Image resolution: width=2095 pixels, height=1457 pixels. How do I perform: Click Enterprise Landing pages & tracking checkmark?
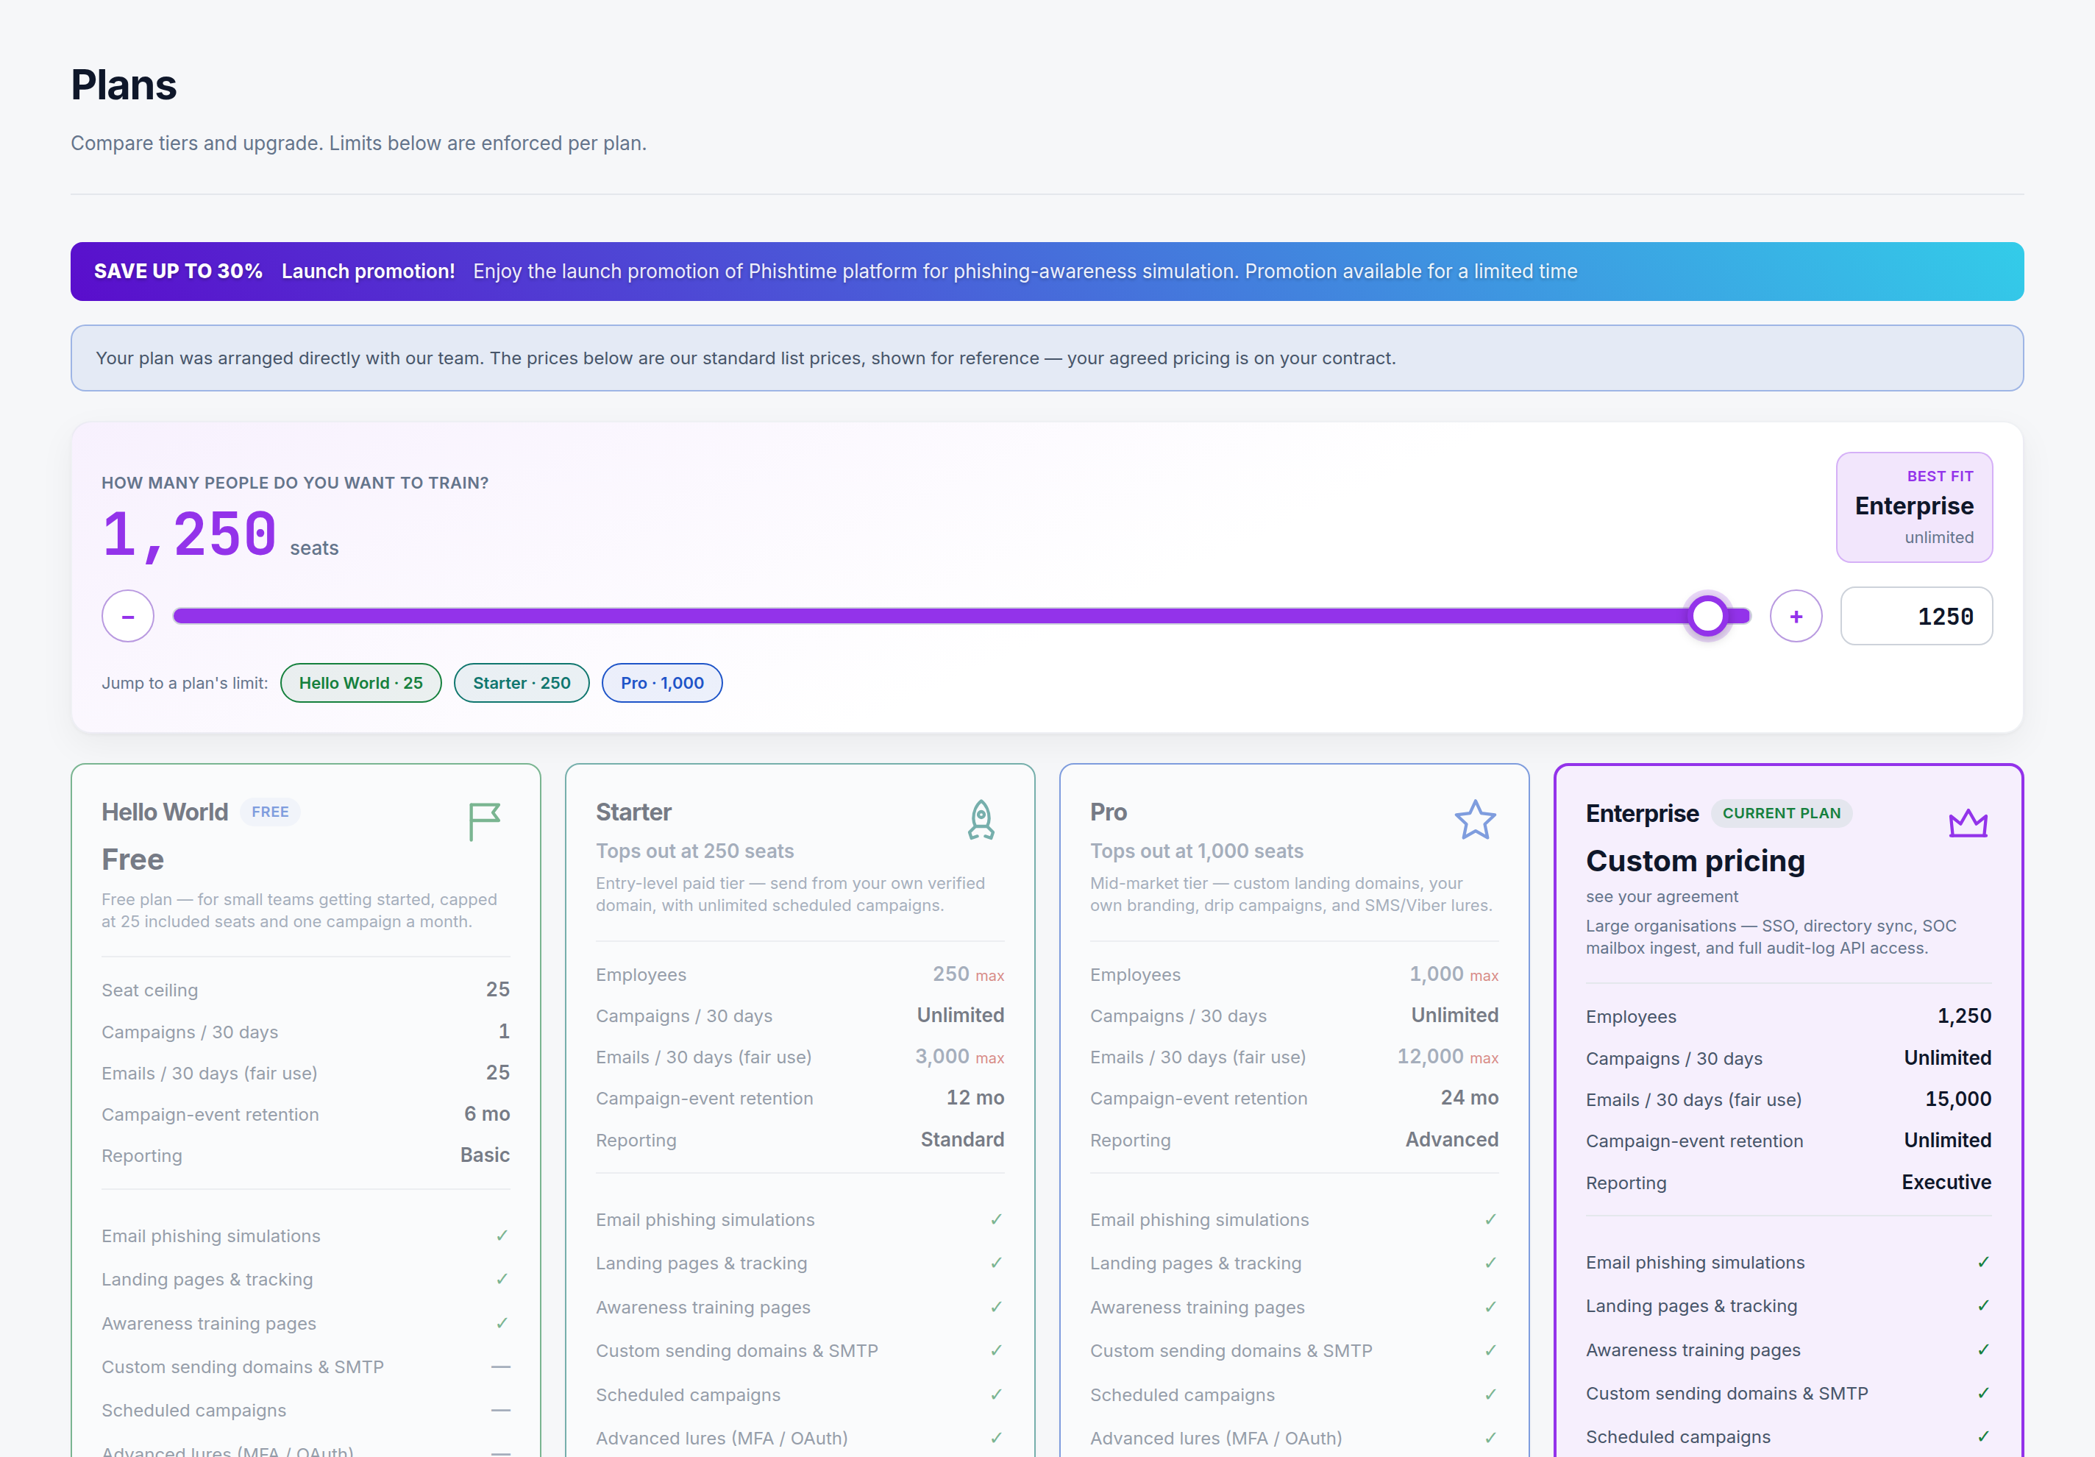(x=1984, y=1305)
